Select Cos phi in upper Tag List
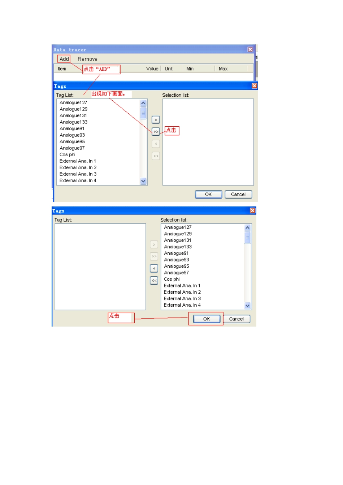 pyautogui.click(x=68, y=154)
